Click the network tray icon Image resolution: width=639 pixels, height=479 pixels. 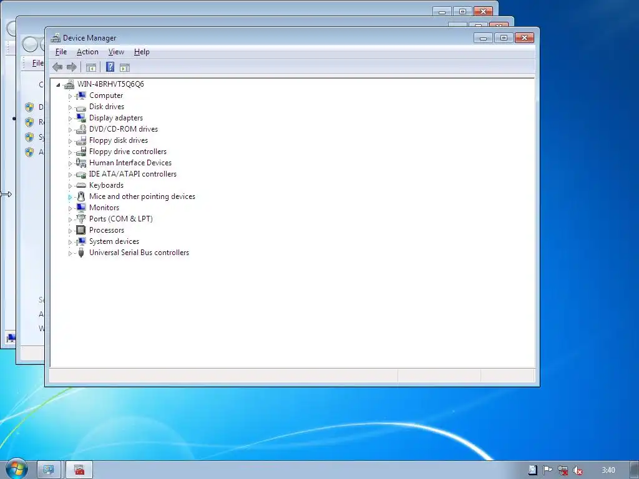(x=563, y=470)
